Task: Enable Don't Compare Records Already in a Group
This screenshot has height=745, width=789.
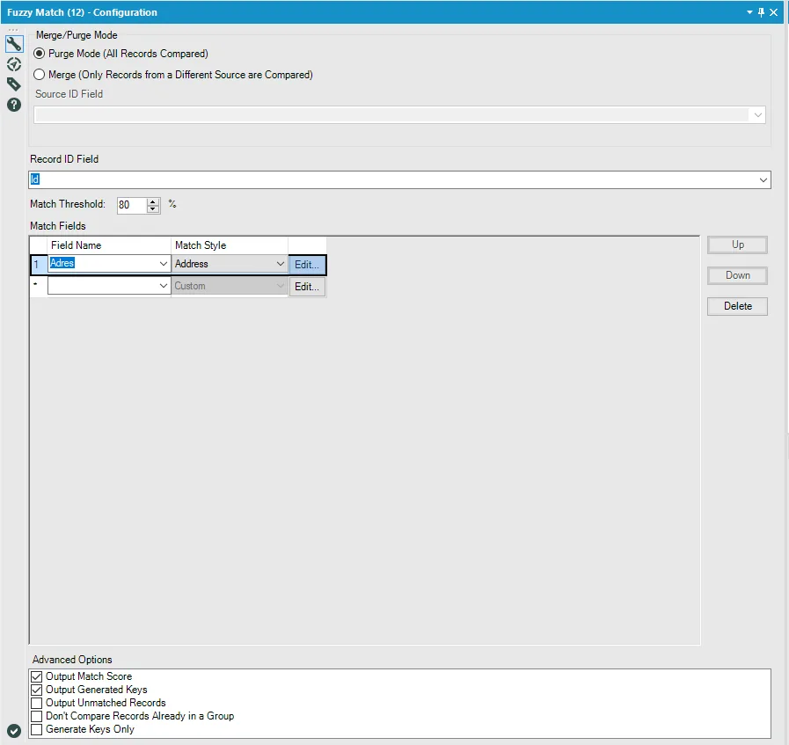Action: (x=37, y=716)
